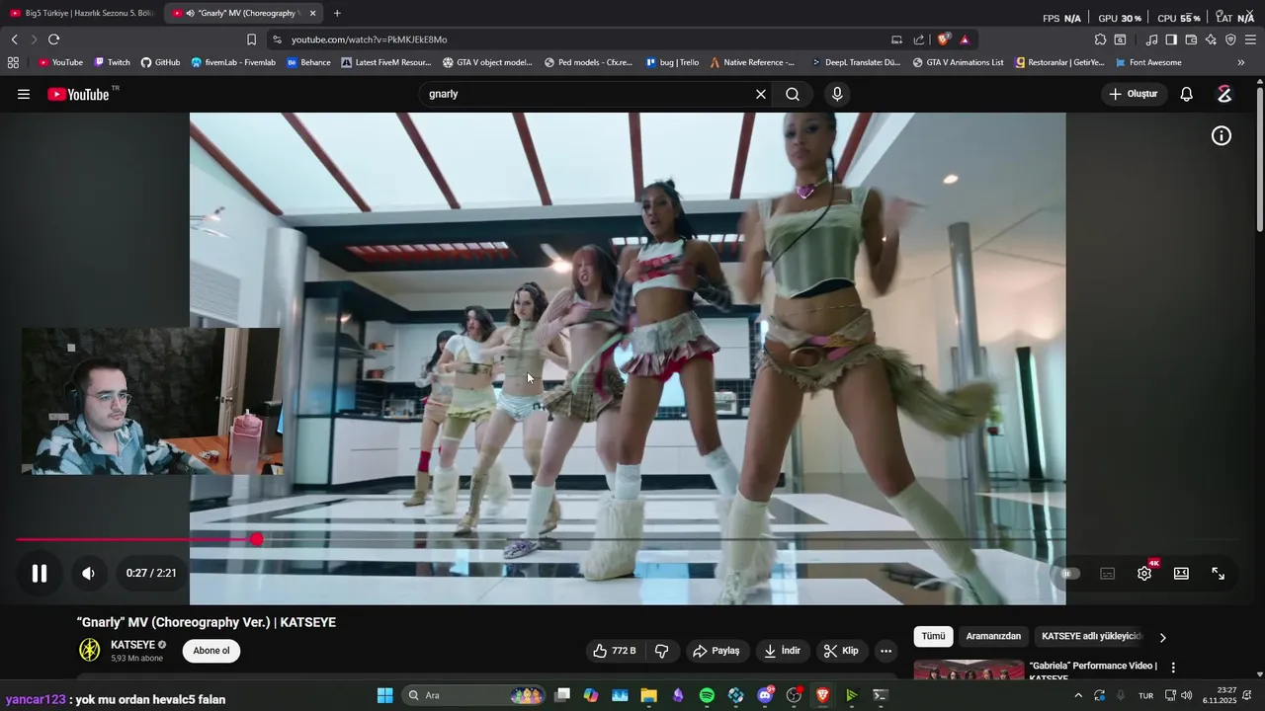Select the Tümü filter chip
1265x711 pixels.
934,637
